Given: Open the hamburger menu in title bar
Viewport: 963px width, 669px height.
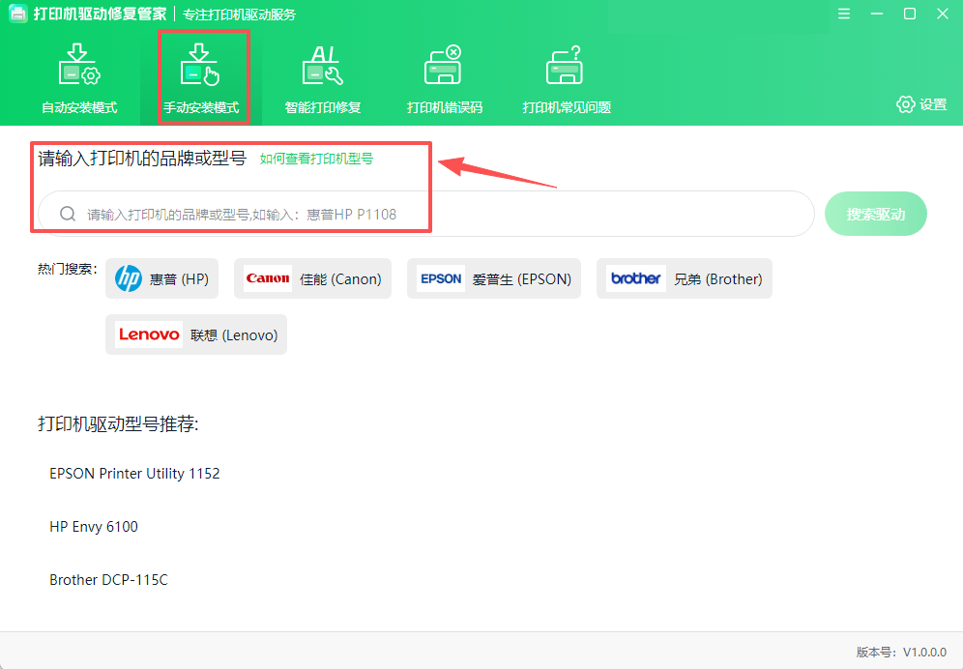Looking at the screenshot, I should pyautogui.click(x=844, y=14).
